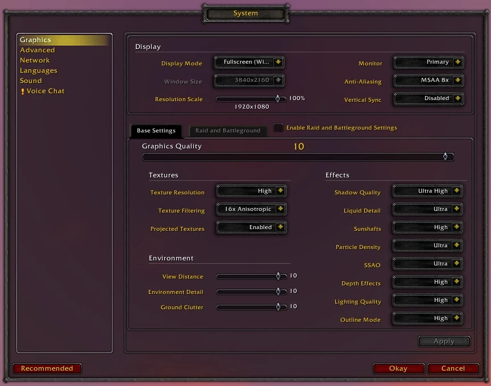Click the Graphics Quality slider
The height and width of the screenshot is (386, 491).
tap(298, 157)
